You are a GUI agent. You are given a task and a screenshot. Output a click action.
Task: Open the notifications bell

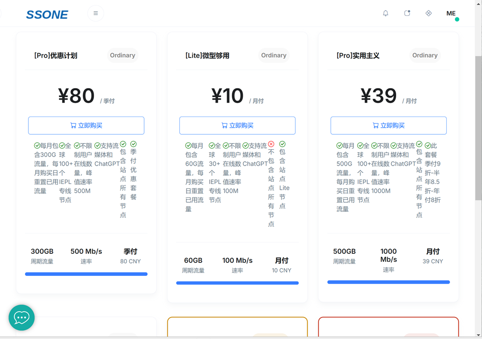pos(386,13)
